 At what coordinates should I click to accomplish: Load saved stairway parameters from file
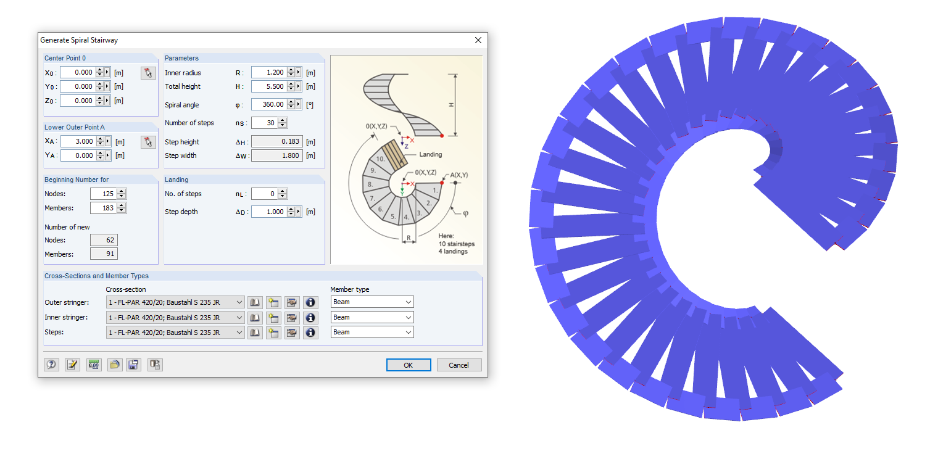point(114,365)
